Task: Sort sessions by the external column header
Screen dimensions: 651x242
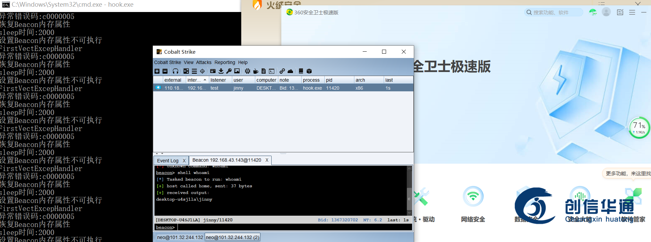Action: [175, 80]
